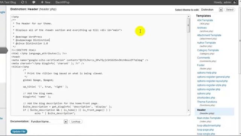Open the + New menu
The height and width of the screenshot is (136, 241).
(46, 2)
